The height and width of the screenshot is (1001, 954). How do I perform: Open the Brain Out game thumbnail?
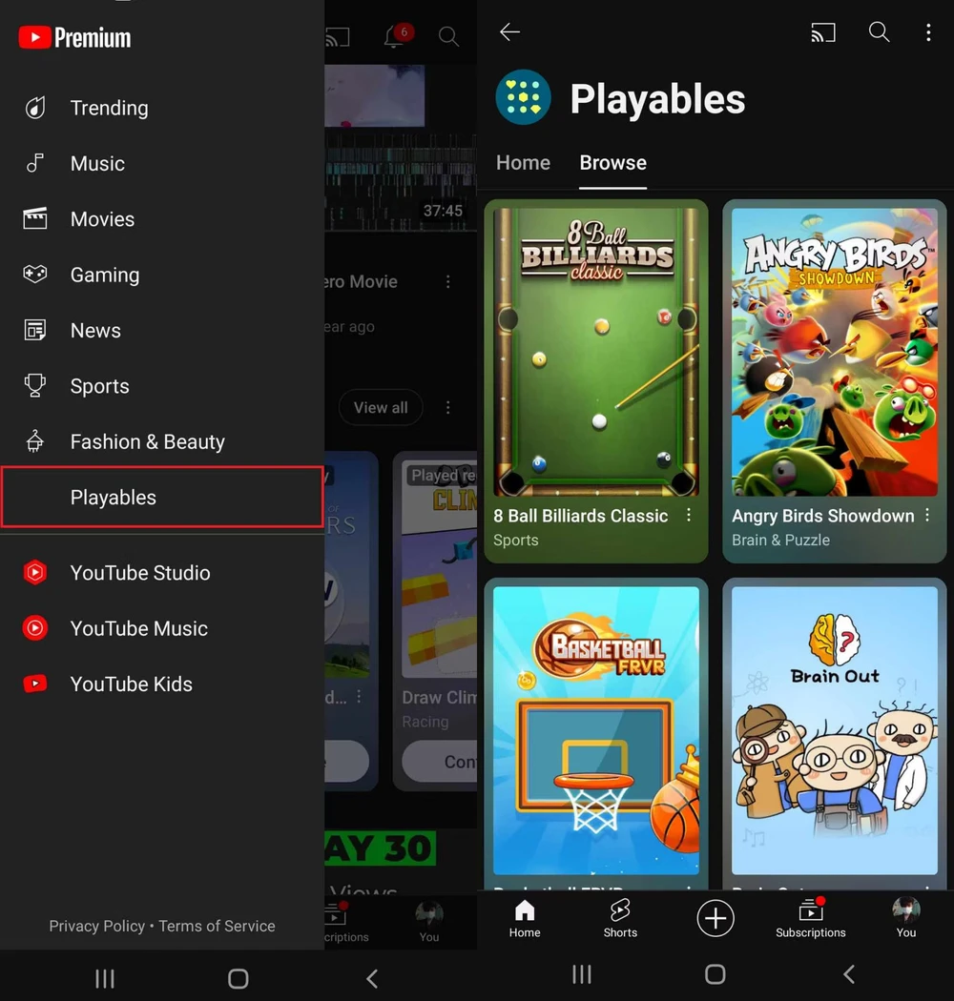coord(834,729)
